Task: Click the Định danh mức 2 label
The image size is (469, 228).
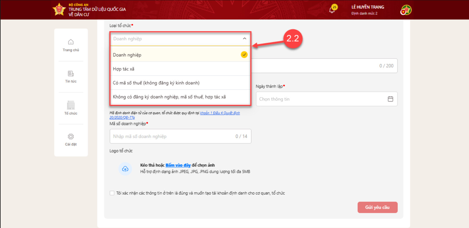Action: tap(364, 13)
